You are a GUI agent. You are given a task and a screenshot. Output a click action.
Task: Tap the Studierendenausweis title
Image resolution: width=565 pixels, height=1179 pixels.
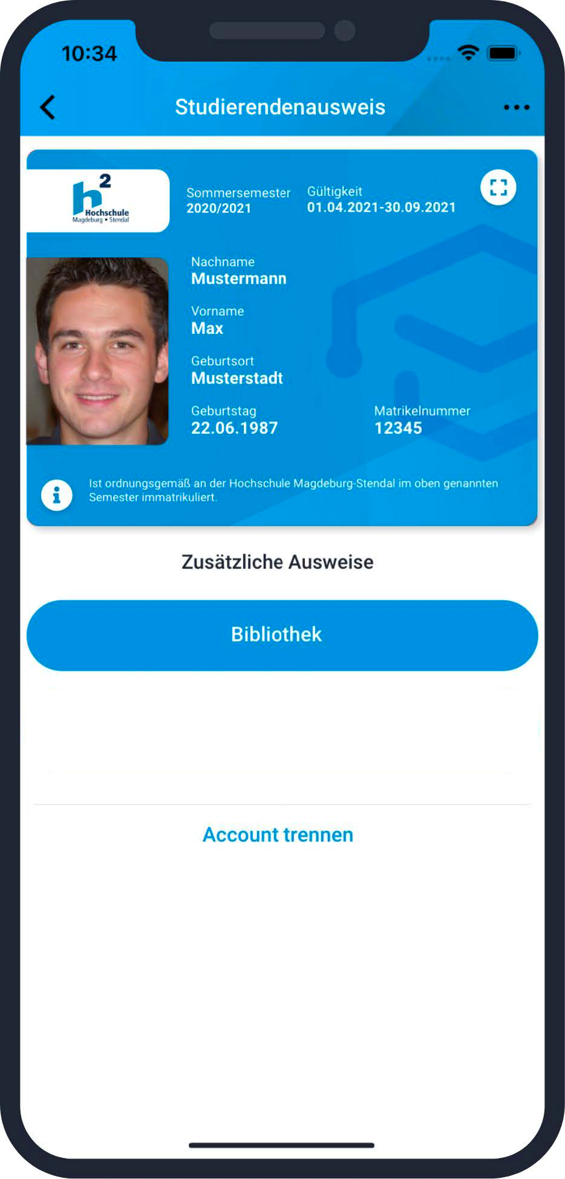pos(280,107)
